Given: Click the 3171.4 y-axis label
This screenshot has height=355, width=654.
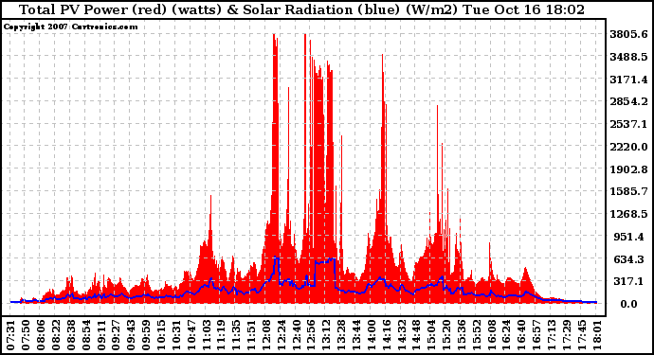Looking at the screenshot, I should pos(629,80).
